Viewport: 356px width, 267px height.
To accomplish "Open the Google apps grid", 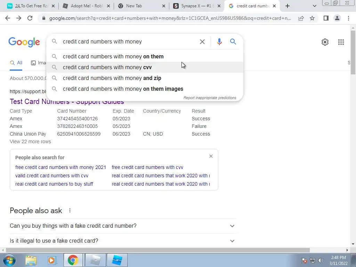I will (x=341, y=42).
